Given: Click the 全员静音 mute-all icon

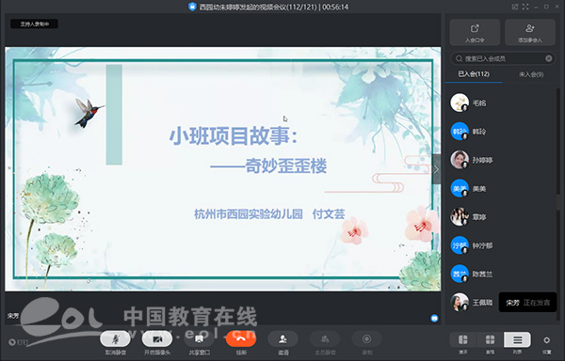Looking at the screenshot, I should tap(325, 338).
